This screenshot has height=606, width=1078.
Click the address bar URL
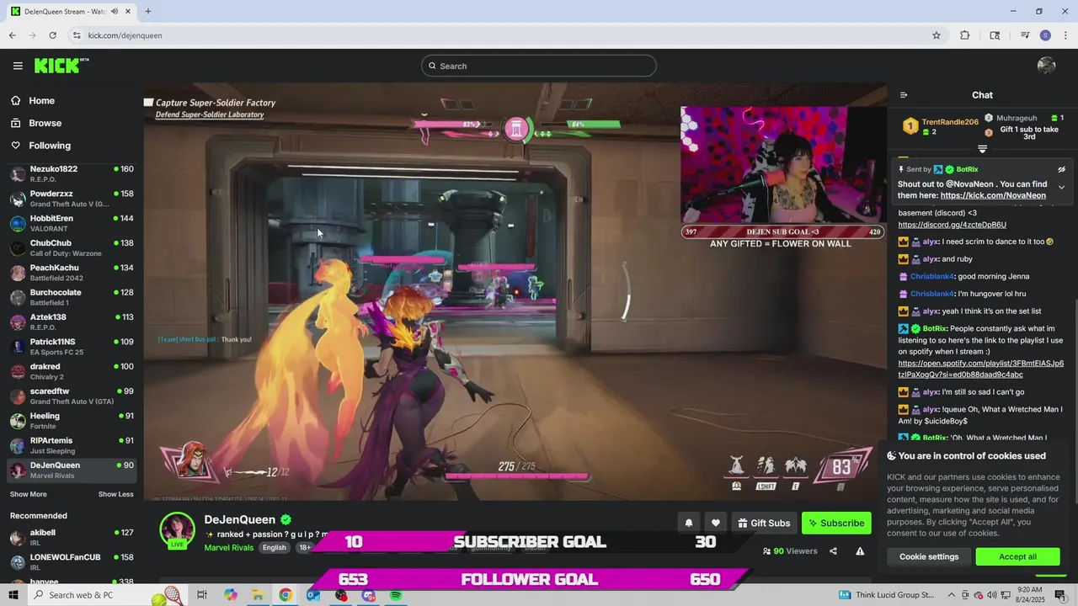coord(125,35)
